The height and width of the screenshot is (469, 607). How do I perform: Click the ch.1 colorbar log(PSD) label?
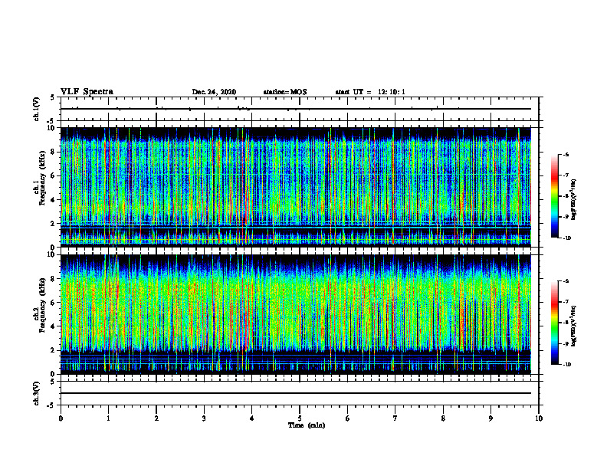click(x=574, y=199)
